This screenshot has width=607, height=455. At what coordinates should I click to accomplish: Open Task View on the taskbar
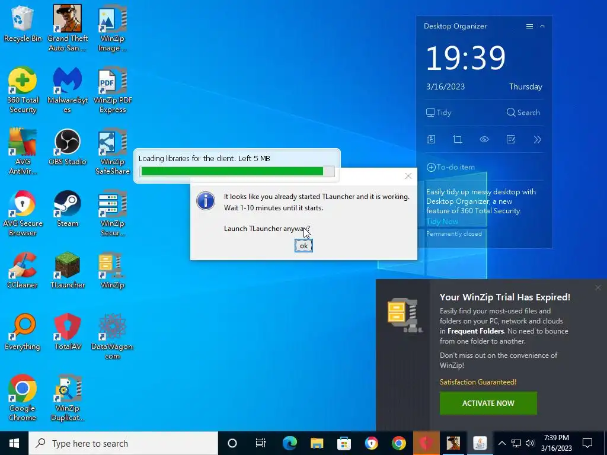tap(261, 443)
